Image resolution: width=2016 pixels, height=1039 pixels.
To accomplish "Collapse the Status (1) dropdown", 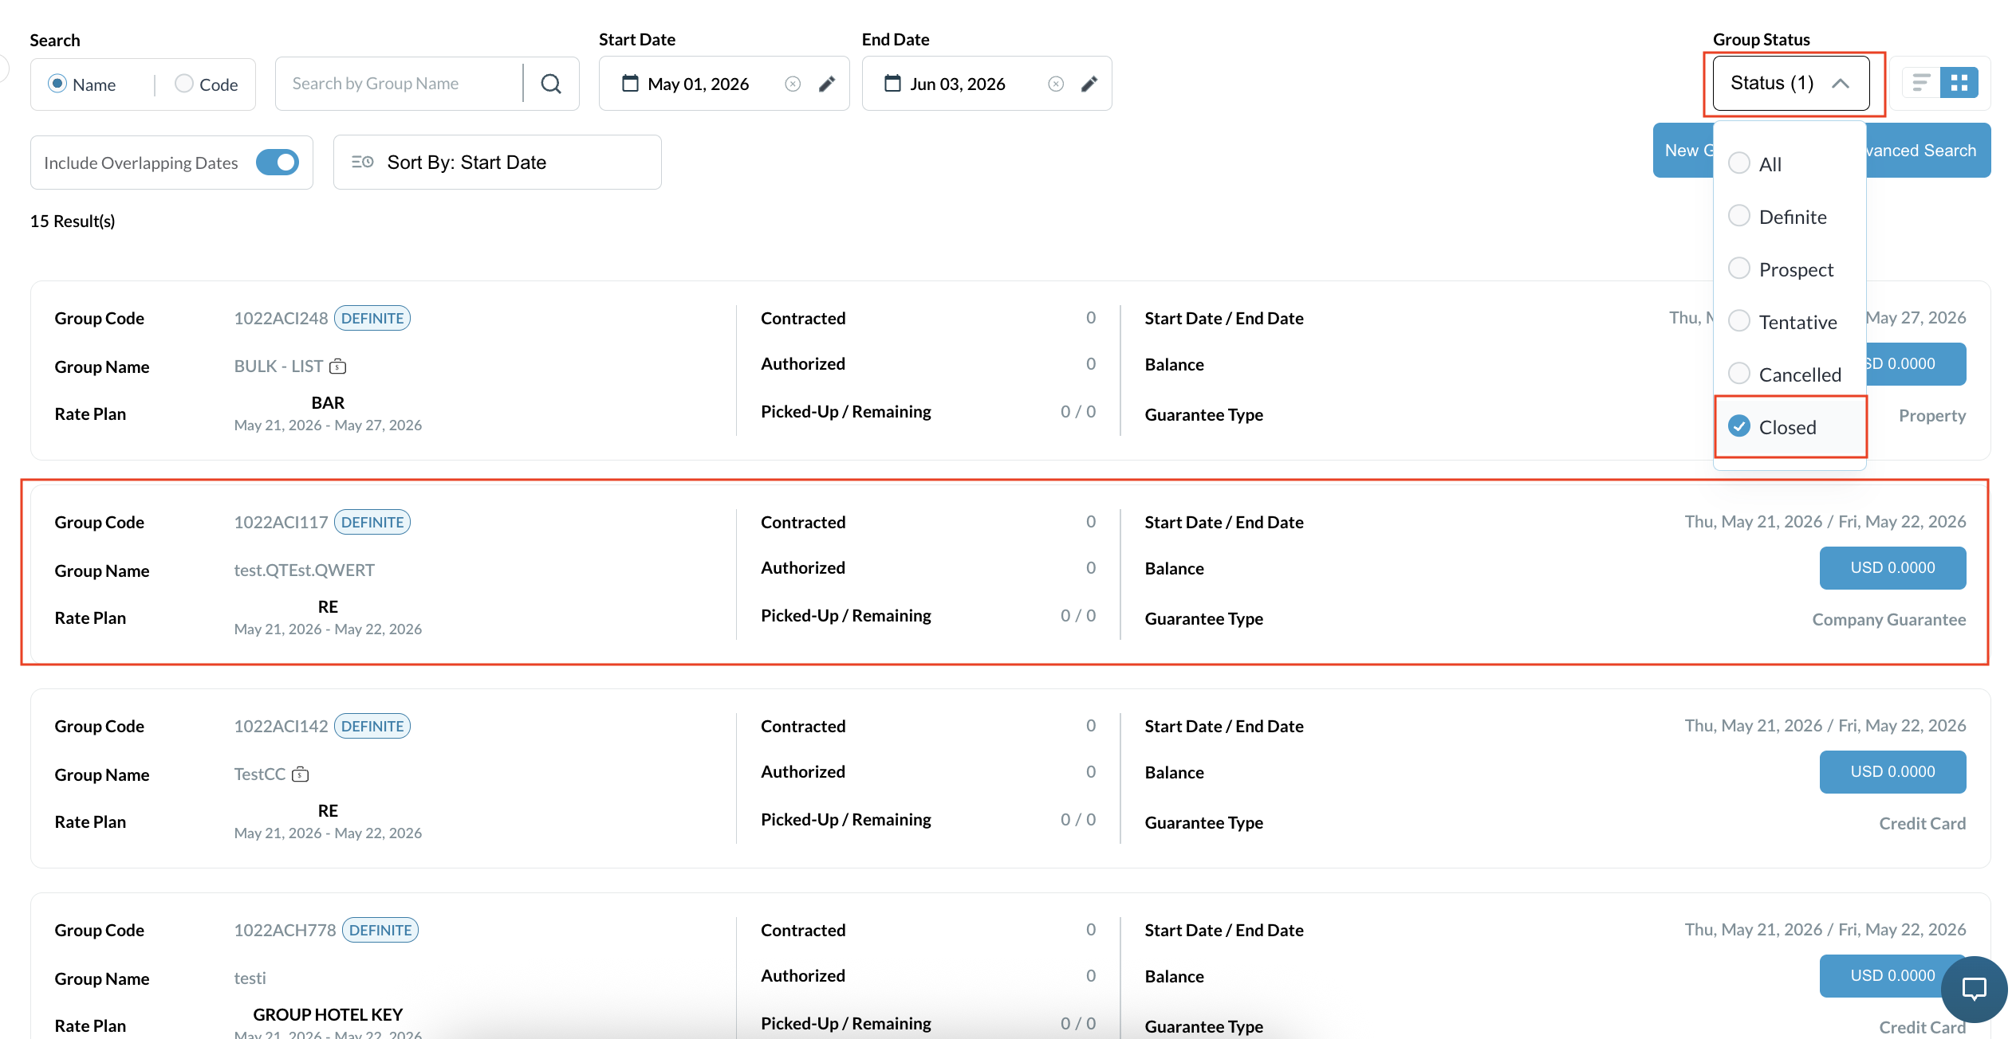I will point(1791,83).
